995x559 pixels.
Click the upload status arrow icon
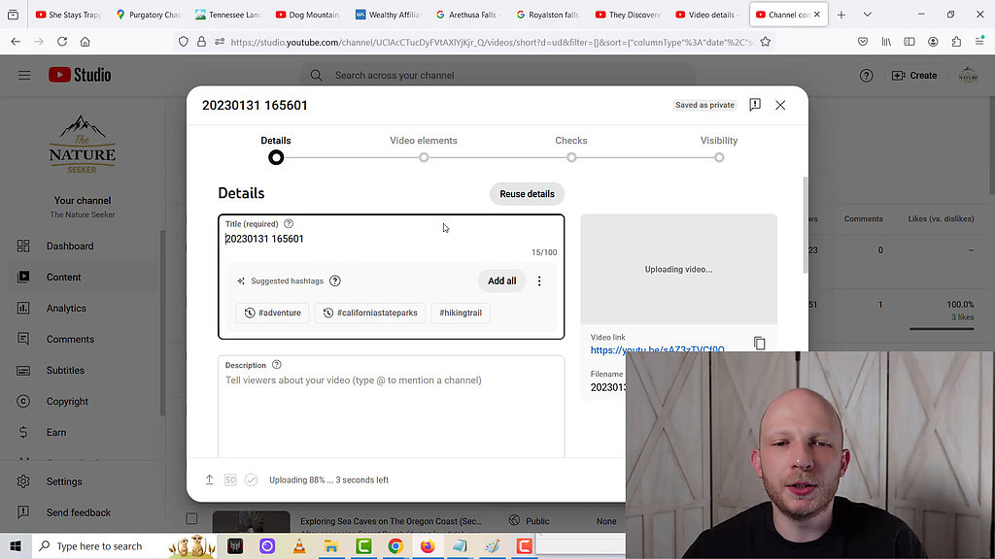(x=210, y=479)
